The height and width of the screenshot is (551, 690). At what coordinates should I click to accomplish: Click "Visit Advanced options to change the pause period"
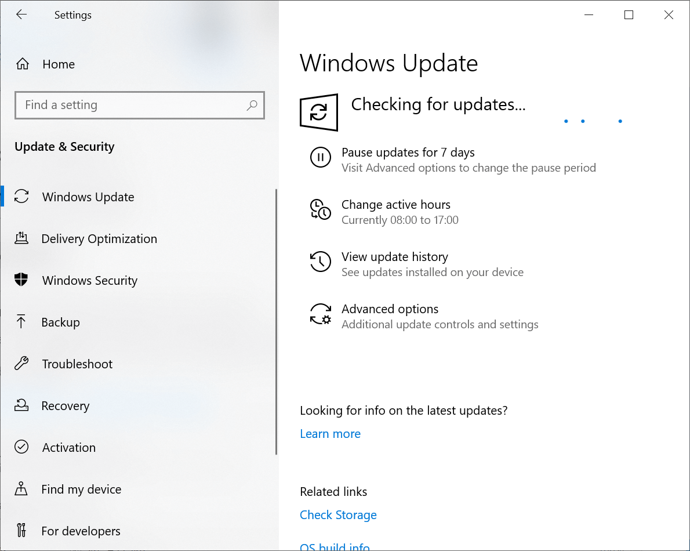(469, 168)
